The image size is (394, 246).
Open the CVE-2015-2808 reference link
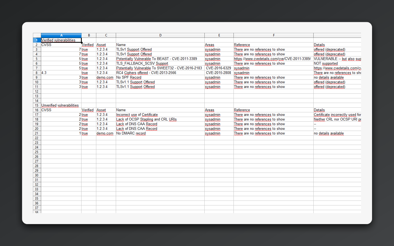click(219, 73)
